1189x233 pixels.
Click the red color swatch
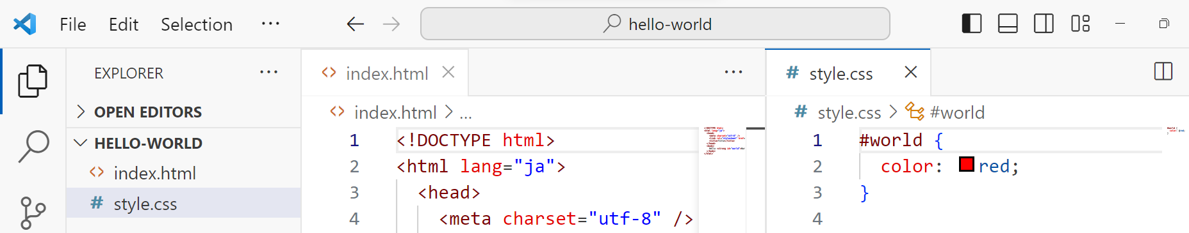(x=966, y=165)
